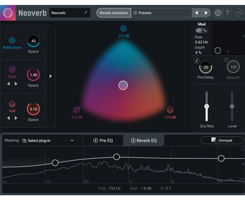Viewport: 245px width, 201px height.
Task: Select the mid EQ node at 733 Hz
Action: 116,157
